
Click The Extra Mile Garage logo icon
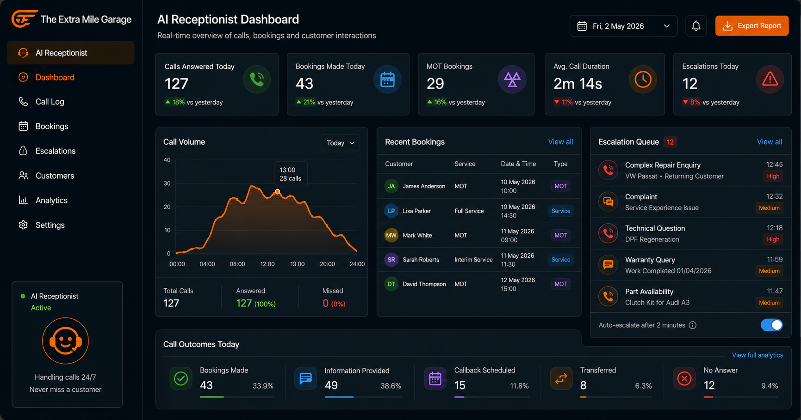point(24,19)
